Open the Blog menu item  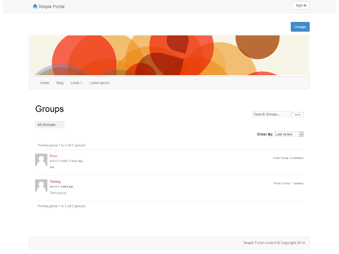[x=60, y=83]
